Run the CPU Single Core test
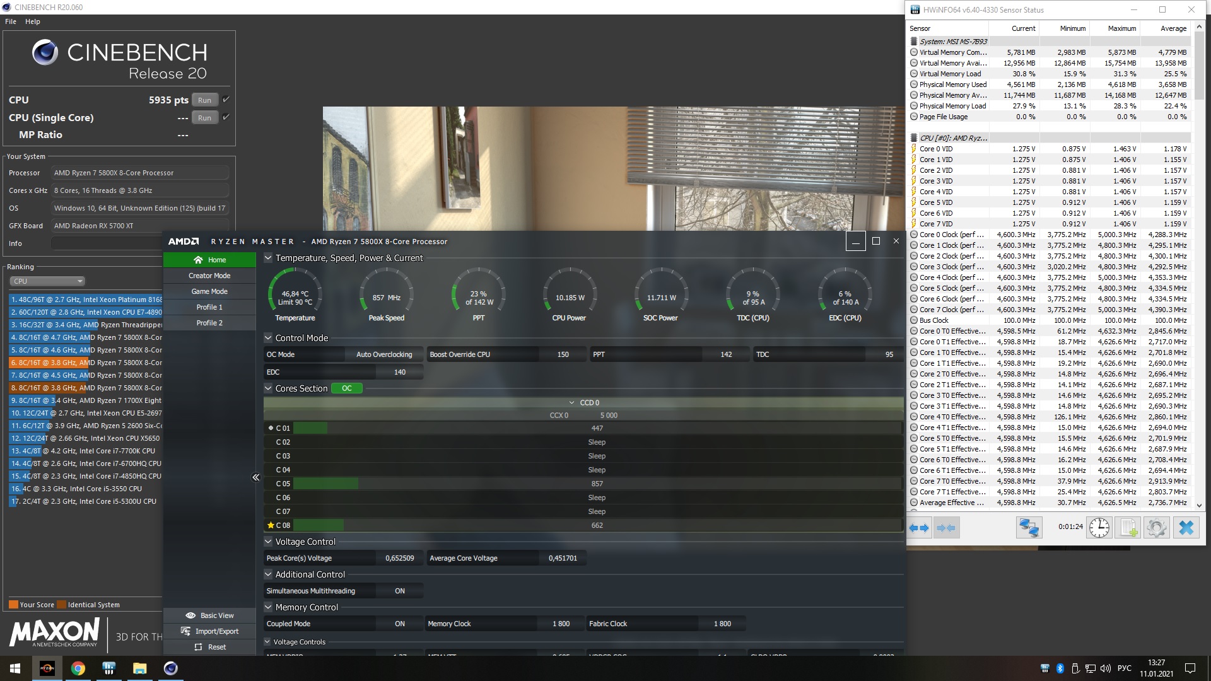Viewport: 1211px width, 681px height. (204, 118)
